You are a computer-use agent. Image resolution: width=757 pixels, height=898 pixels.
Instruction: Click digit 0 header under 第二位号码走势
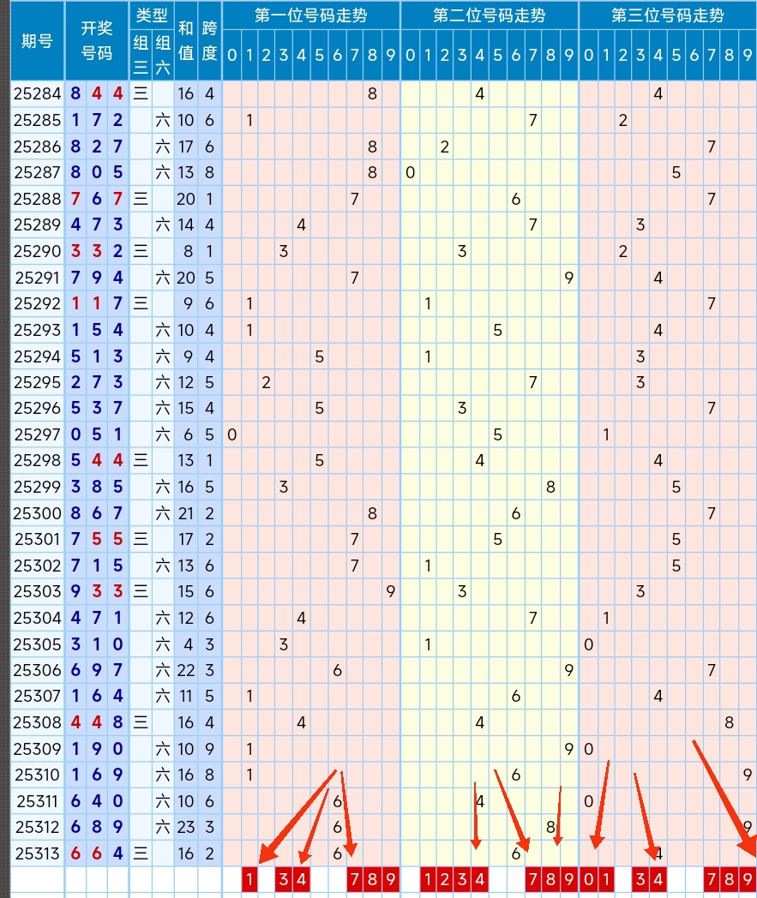[410, 55]
